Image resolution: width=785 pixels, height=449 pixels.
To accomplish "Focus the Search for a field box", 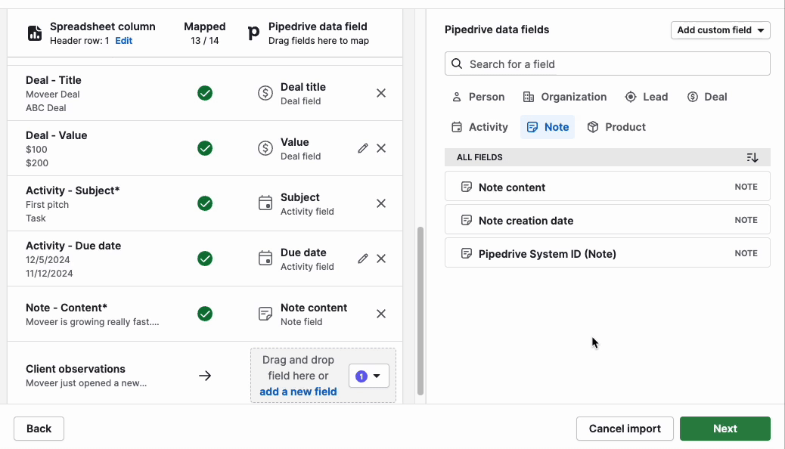I will tap(607, 63).
